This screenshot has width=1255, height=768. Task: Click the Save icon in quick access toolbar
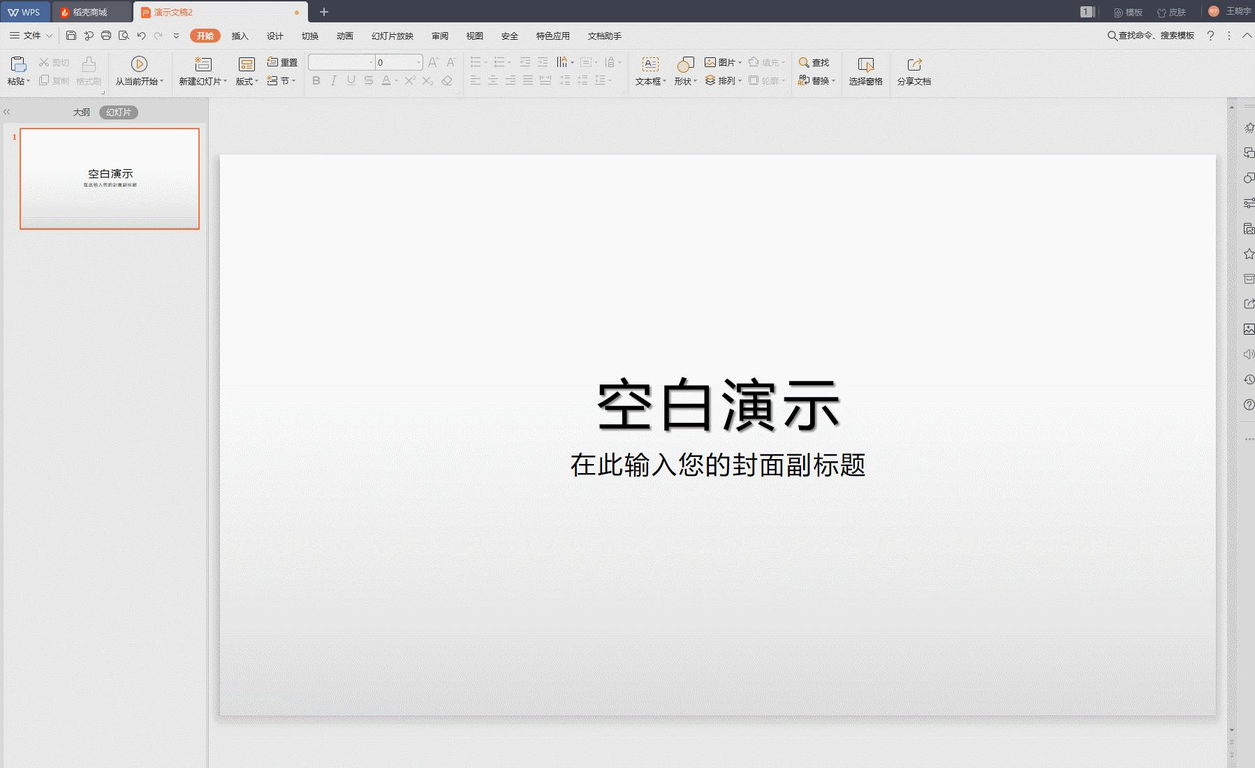click(x=71, y=36)
